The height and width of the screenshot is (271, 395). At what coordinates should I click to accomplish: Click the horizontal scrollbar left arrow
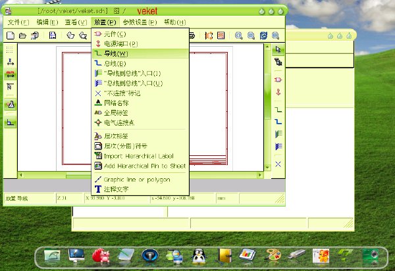pos(21,175)
